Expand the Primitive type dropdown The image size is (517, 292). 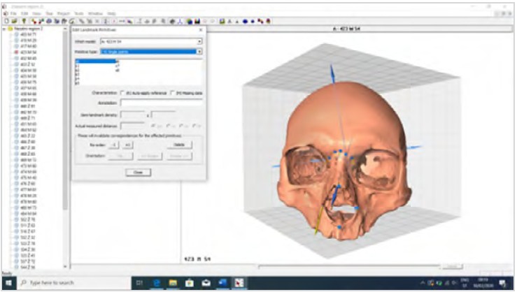tap(199, 52)
